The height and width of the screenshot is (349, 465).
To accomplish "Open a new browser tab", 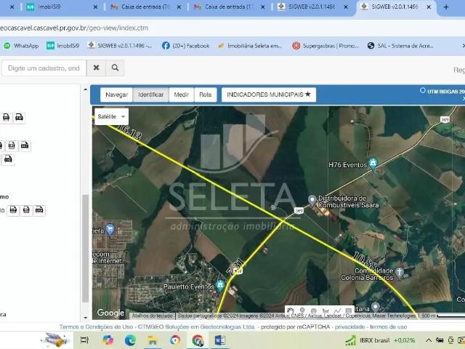I will 446,7.
